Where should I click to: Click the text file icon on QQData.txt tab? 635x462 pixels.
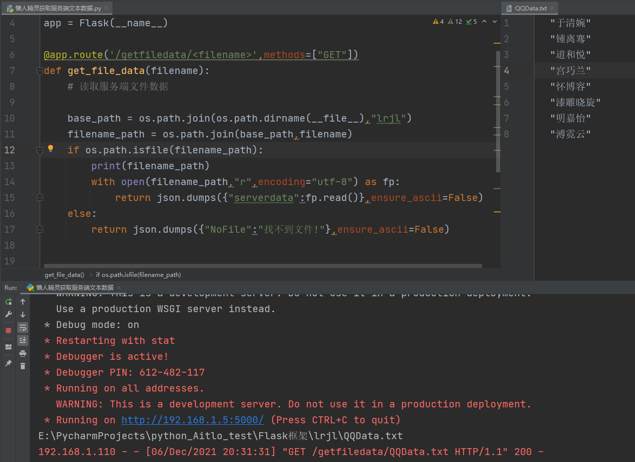pyautogui.click(x=509, y=8)
